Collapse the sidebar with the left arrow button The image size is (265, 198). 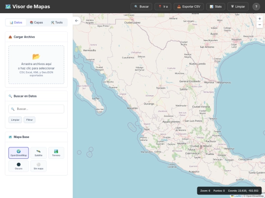(x=77, y=21)
